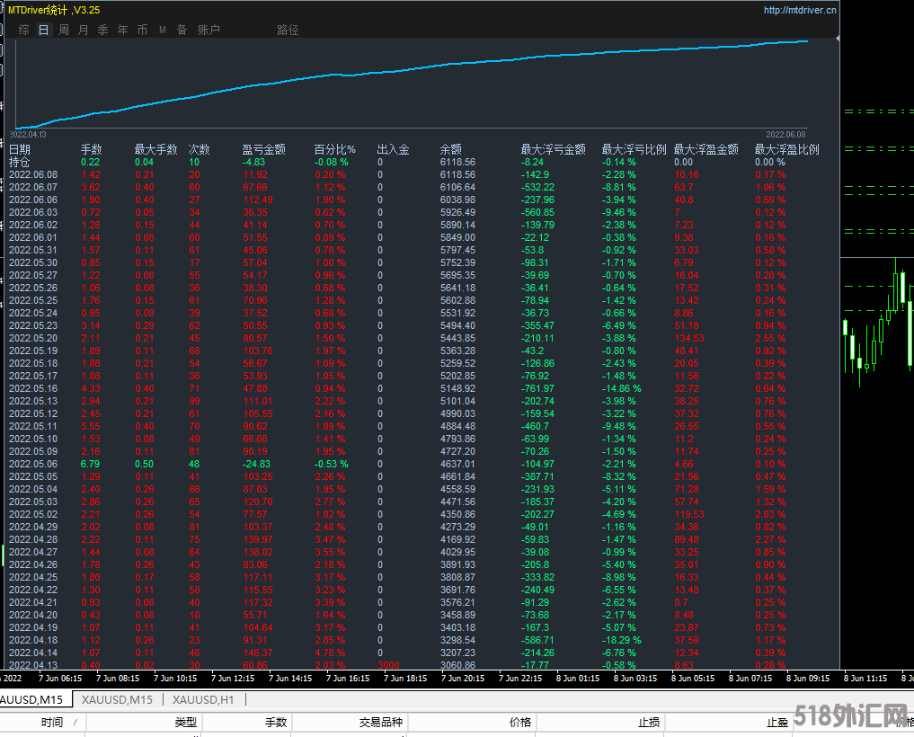Click the M tab in statistics panel
This screenshot has height=737, width=914.
point(163,30)
